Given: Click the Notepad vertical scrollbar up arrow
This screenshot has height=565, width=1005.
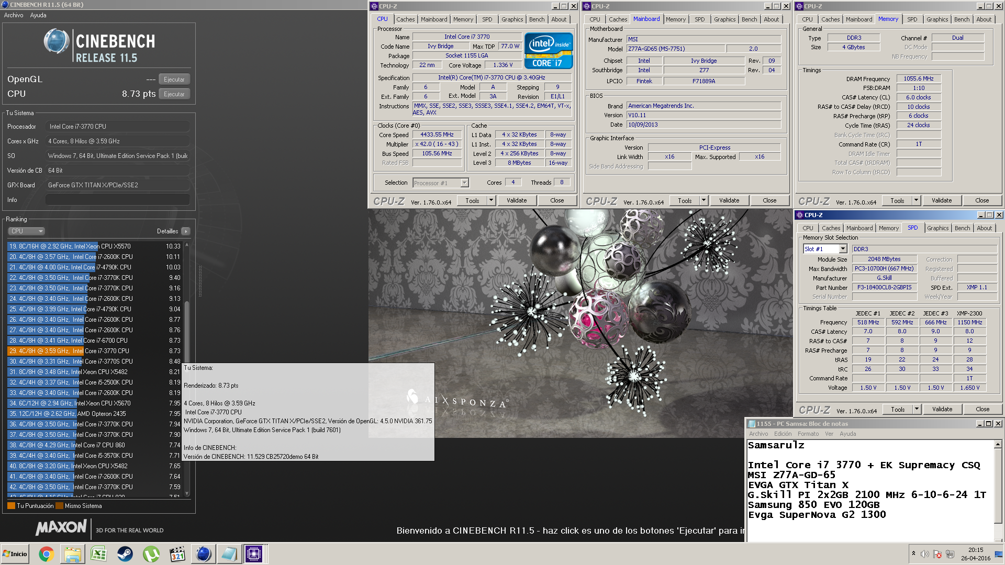Looking at the screenshot, I should [998, 445].
